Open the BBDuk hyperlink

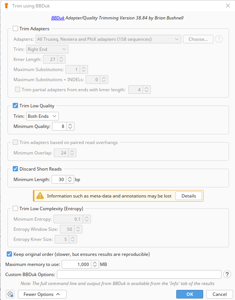58,18
